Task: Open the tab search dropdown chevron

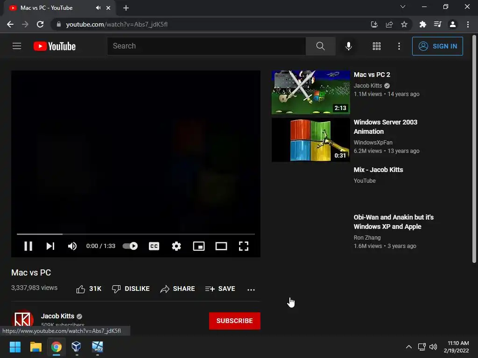Action: pyautogui.click(x=403, y=7)
